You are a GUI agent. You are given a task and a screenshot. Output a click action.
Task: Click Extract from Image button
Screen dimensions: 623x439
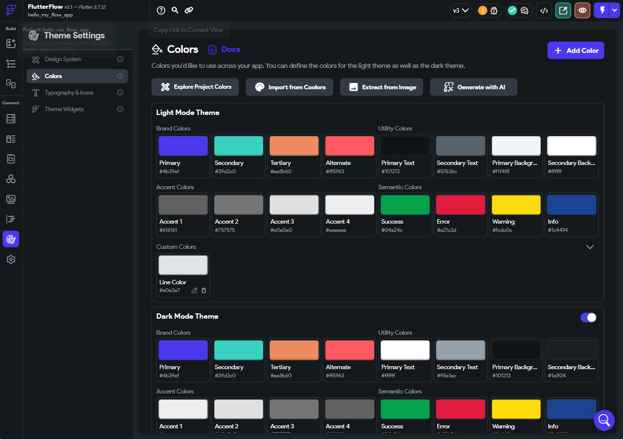(x=381, y=87)
